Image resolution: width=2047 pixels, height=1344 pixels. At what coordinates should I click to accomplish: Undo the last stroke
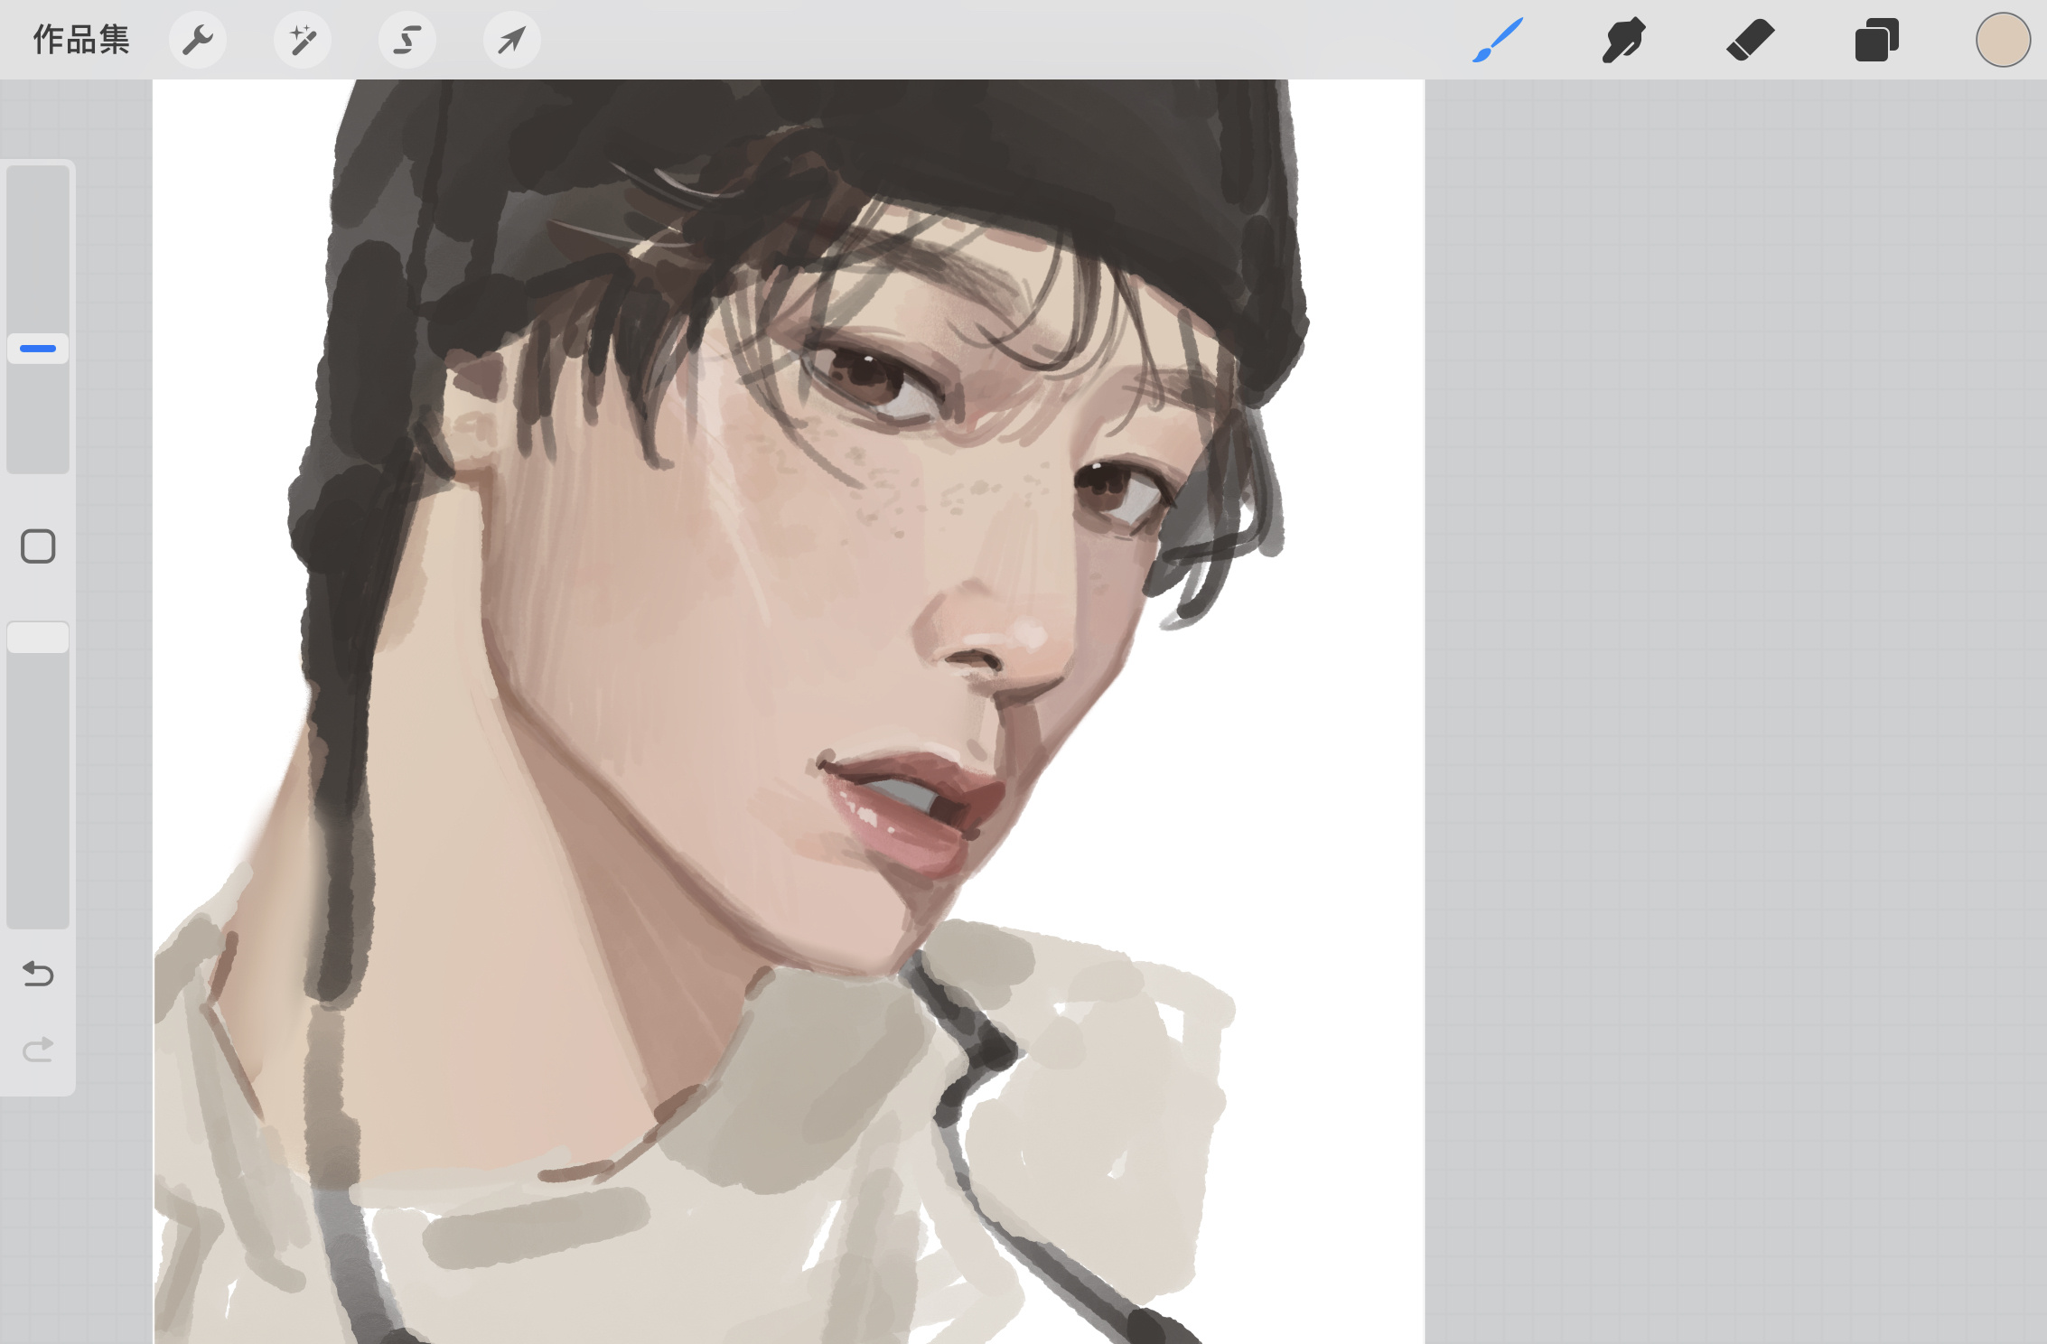point(38,974)
